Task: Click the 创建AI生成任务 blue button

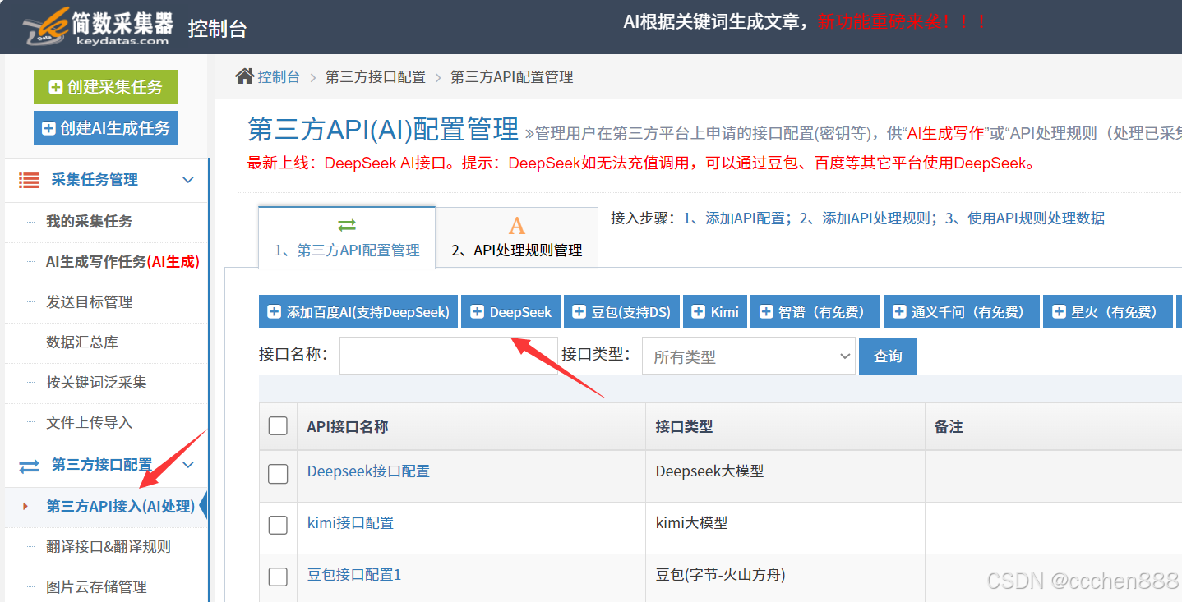Action: [x=106, y=128]
